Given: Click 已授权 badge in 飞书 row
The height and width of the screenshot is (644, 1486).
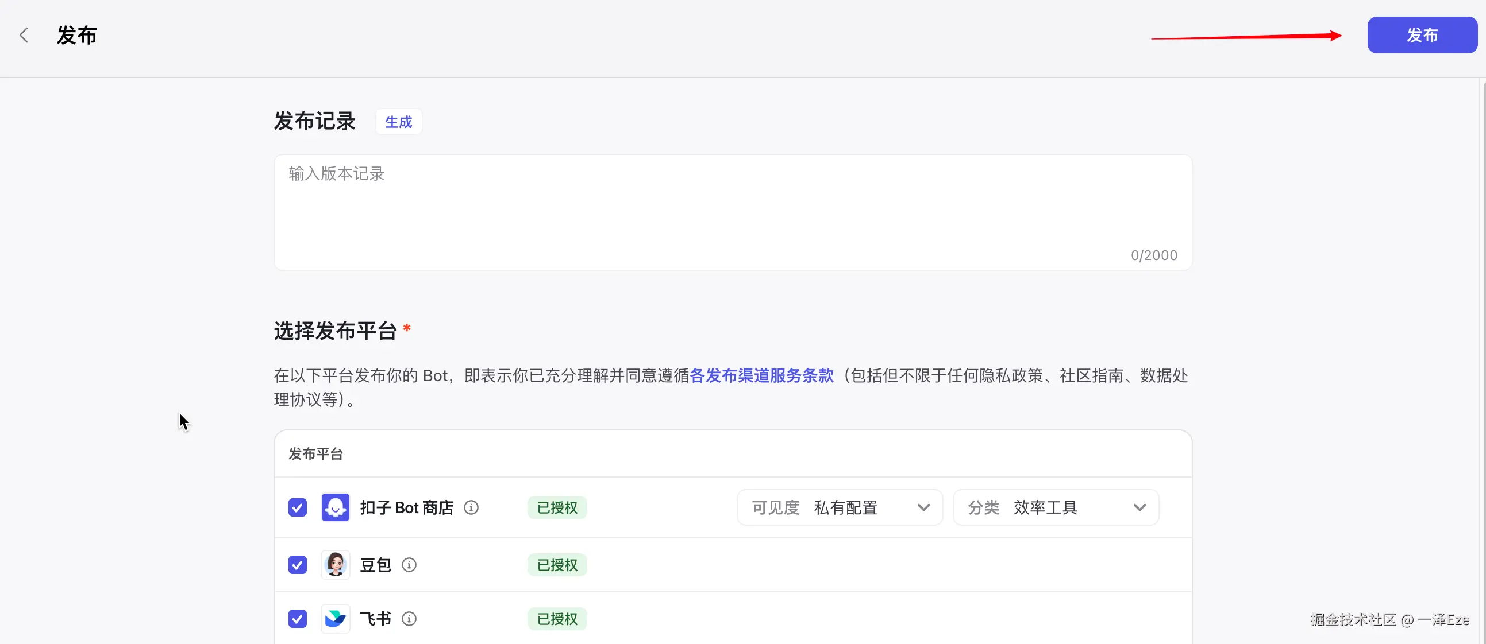Looking at the screenshot, I should pyautogui.click(x=557, y=619).
